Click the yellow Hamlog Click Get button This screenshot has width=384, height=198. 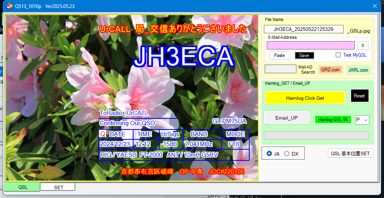click(305, 98)
